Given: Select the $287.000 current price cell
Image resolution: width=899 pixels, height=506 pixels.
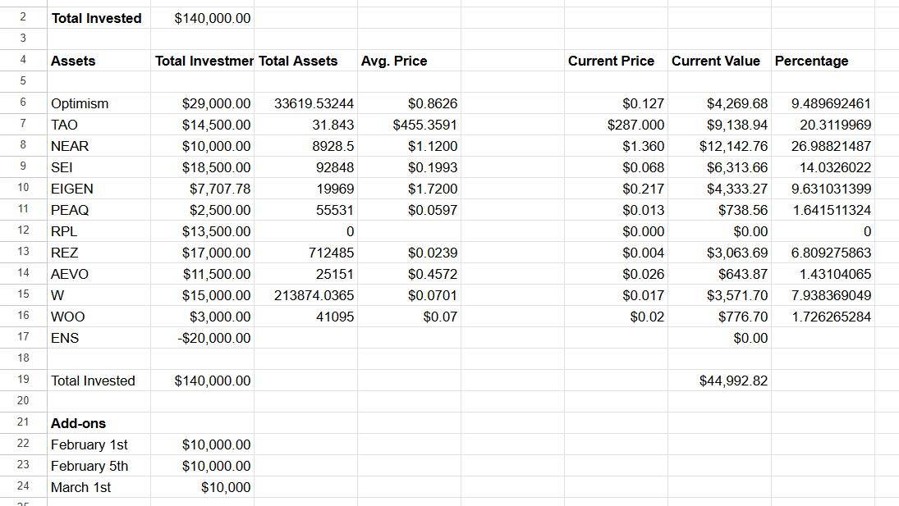Looking at the screenshot, I should point(616,125).
